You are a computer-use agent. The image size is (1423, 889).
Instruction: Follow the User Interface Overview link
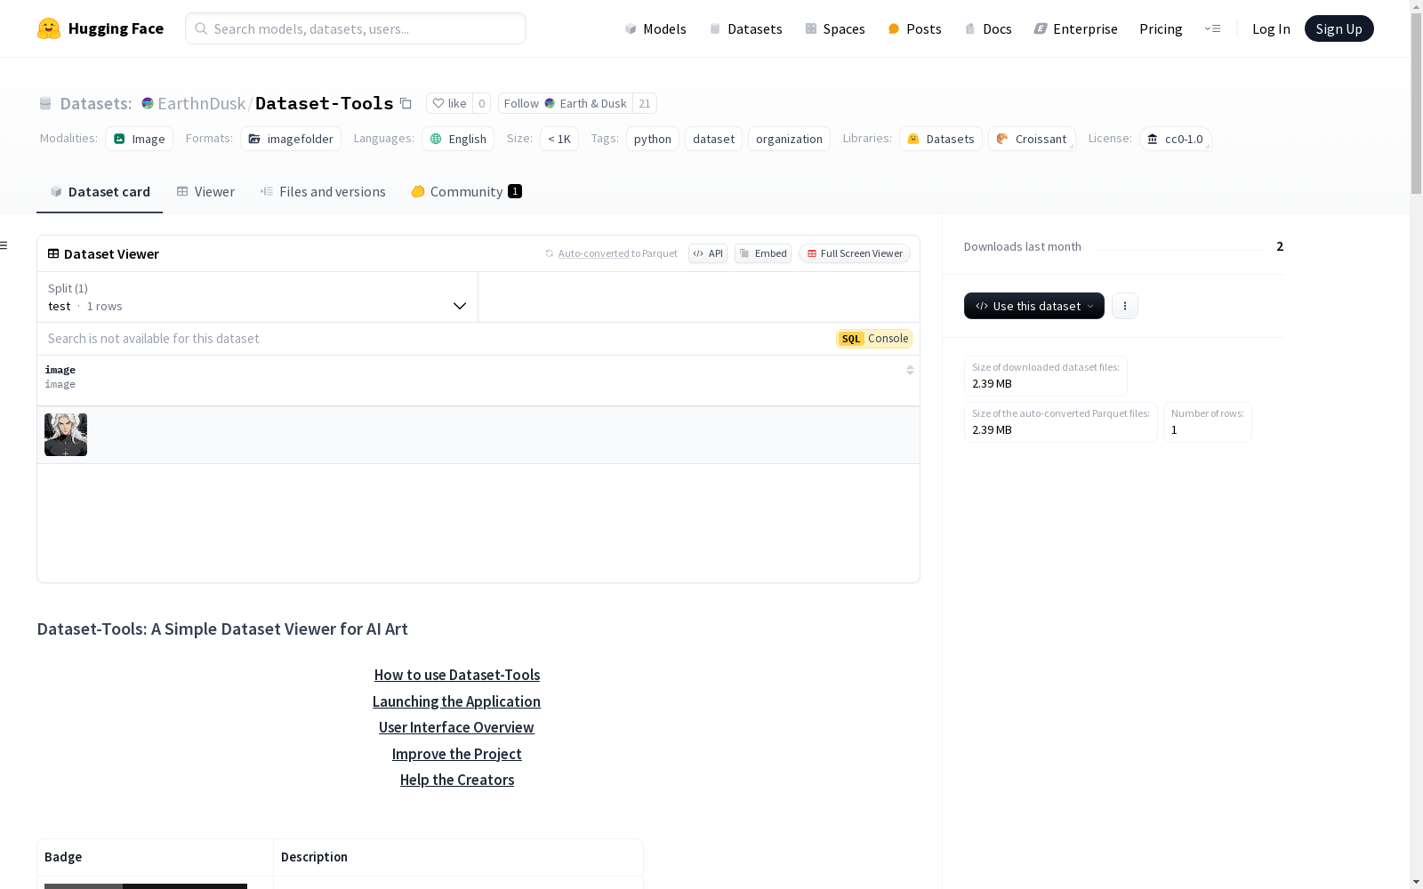456,727
